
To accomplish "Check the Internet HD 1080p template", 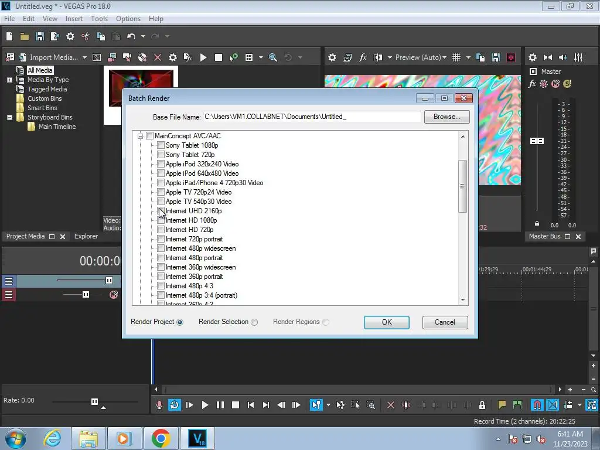I will pyautogui.click(x=161, y=220).
